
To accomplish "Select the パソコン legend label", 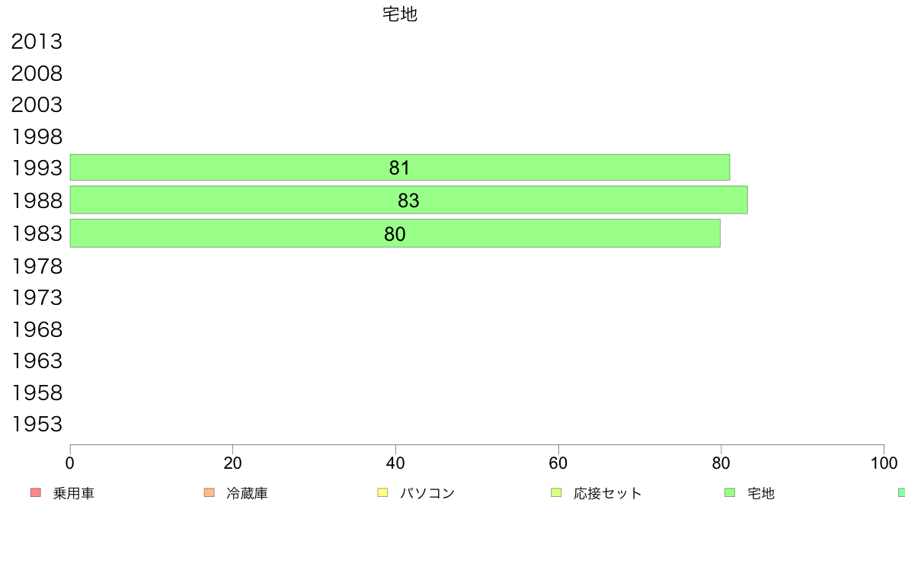I will (427, 493).
